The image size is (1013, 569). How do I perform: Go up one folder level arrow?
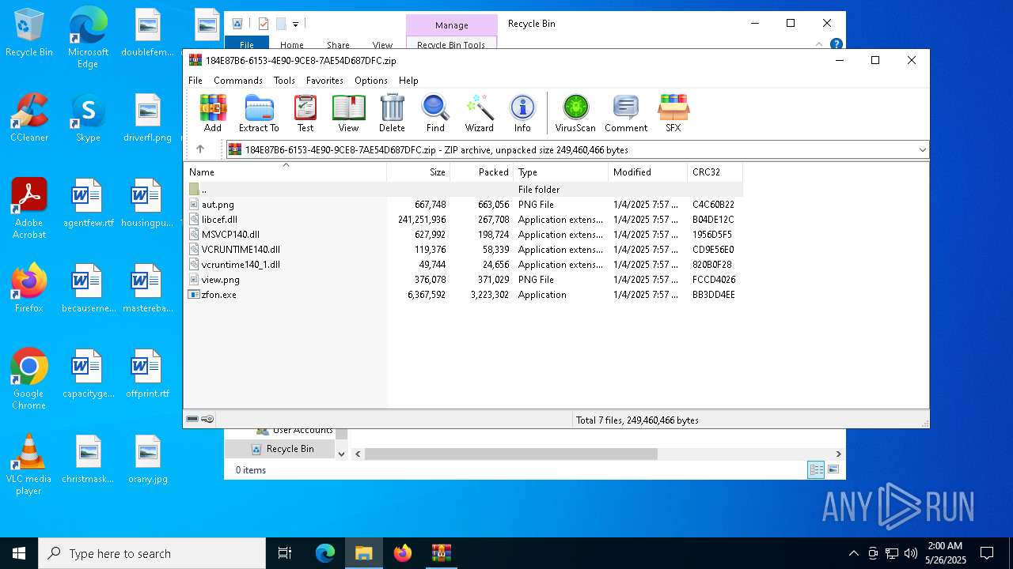200,149
